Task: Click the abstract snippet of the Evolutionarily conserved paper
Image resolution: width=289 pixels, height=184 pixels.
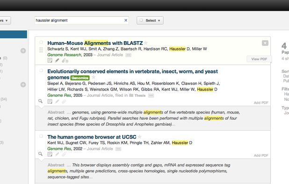Action: [x=144, y=118]
